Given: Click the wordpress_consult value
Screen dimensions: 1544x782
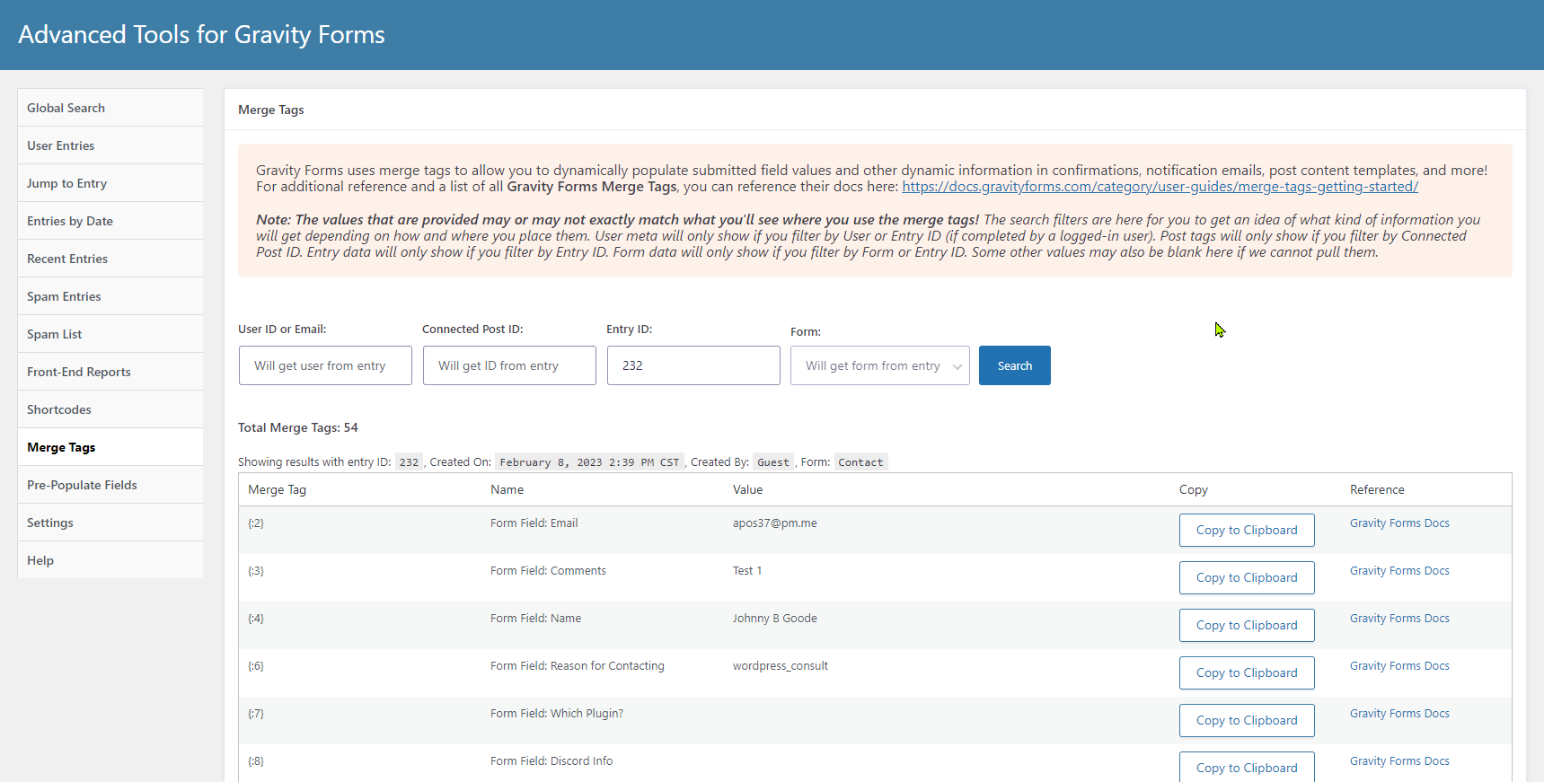Looking at the screenshot, I should pos(781,666).
